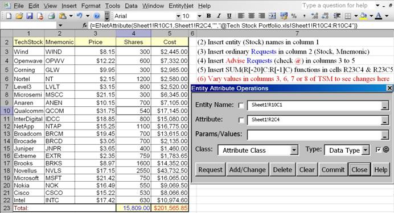Image resolution: width=394 pixels, height=213 pixels.
Task: Open the EntityNet menu
Action: click(x=181, y=6)
